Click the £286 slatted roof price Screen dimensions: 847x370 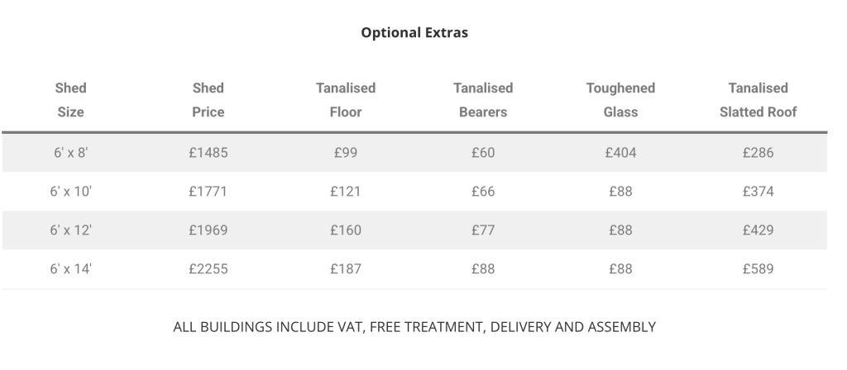[x=758, y=153]
